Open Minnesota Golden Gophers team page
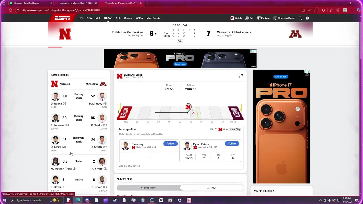The image size is (363, 204). (234, 32)
